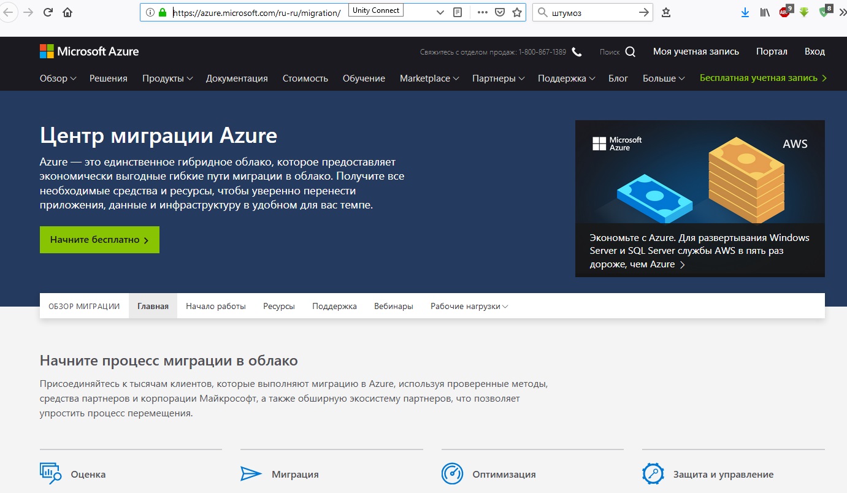This screenshot has height=493, width=847.
Task: Expand the Партнеры dropdown menu
Action: (x=498, y=78)
